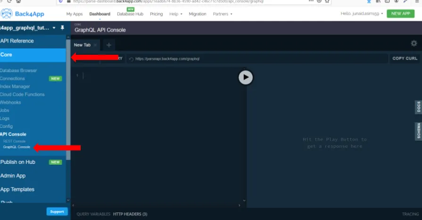Open the Pricing page
The width and height of the screenshot is (422, 220).
[x=157, y=14]
